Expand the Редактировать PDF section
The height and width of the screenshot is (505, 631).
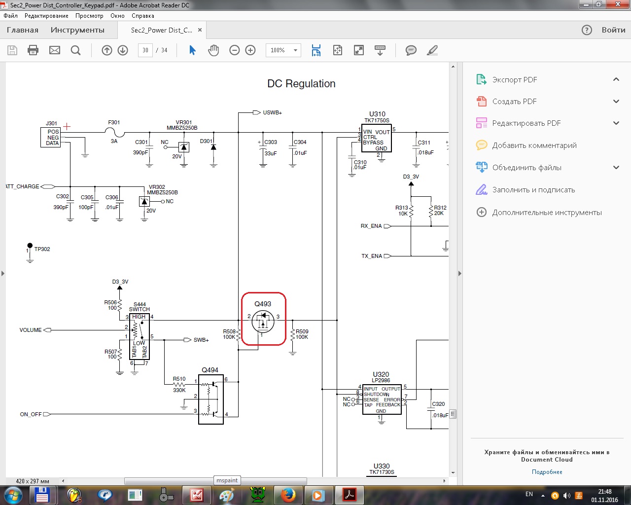pos(616,123)
